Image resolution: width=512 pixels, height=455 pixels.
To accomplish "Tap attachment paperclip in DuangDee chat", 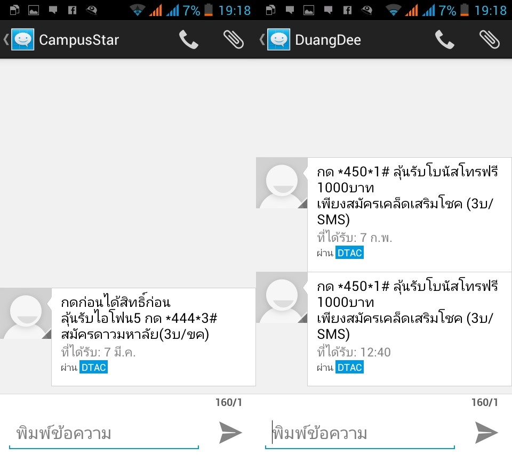I will [x=490, y=40].
